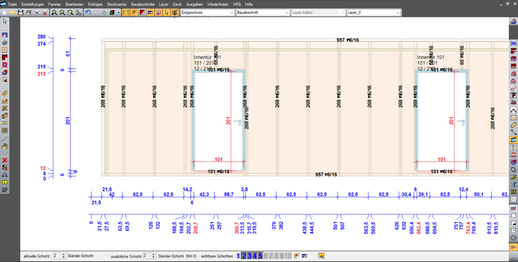Open the folder icon in toolbar
518x262 pixels.
pos(12,12)
